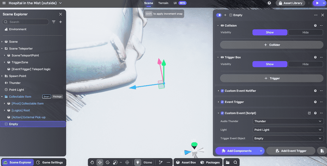Open the Asset Library

291,3
